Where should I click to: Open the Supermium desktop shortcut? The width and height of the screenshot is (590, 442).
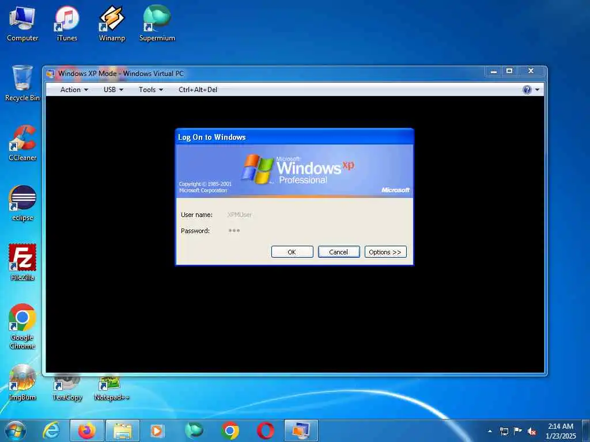point(157,23)
